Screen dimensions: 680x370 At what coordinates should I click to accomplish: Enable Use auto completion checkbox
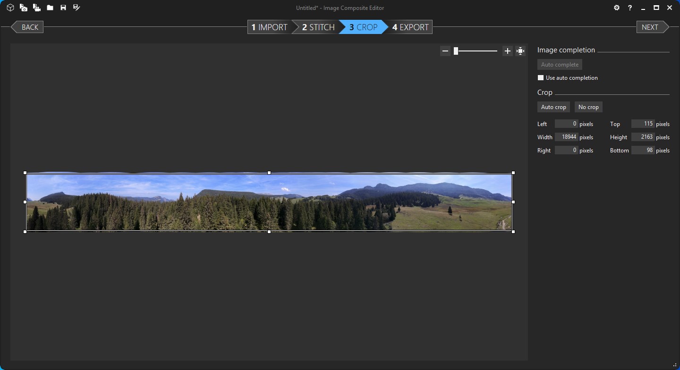coord(541,78)
